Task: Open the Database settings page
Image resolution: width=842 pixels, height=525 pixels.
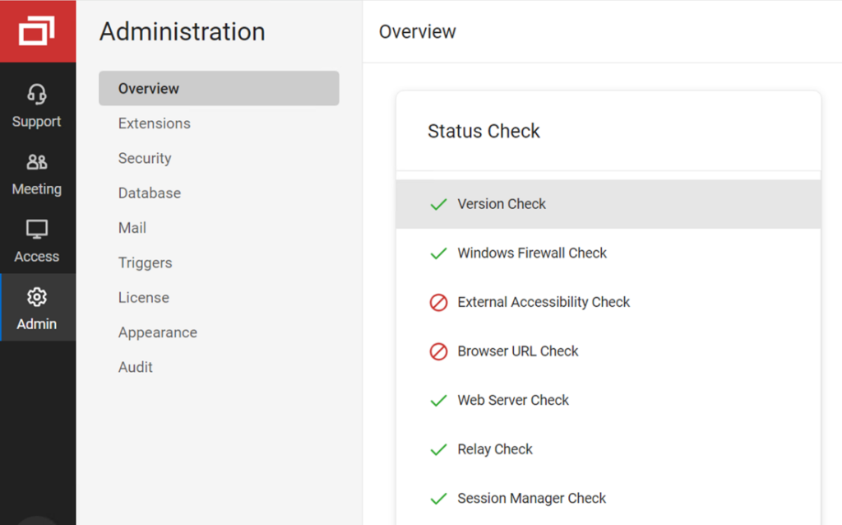Action: 149,193
